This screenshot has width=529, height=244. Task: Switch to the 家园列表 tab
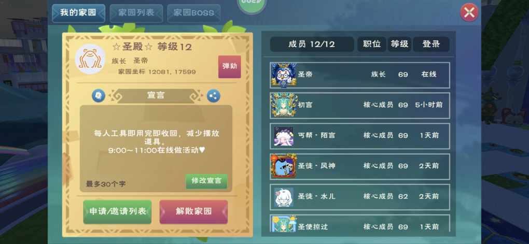pos(136,13)
